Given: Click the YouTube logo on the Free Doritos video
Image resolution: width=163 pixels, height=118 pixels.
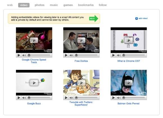Looking at the screenshot, I should pyautogui.click(x=95, y=51).
